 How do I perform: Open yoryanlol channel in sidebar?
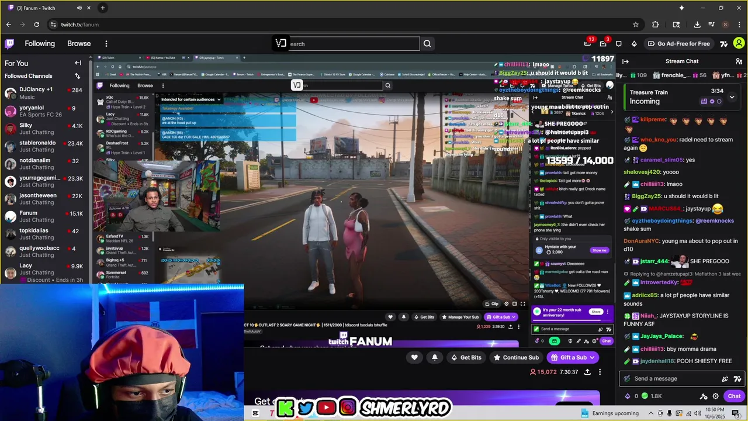44,111
